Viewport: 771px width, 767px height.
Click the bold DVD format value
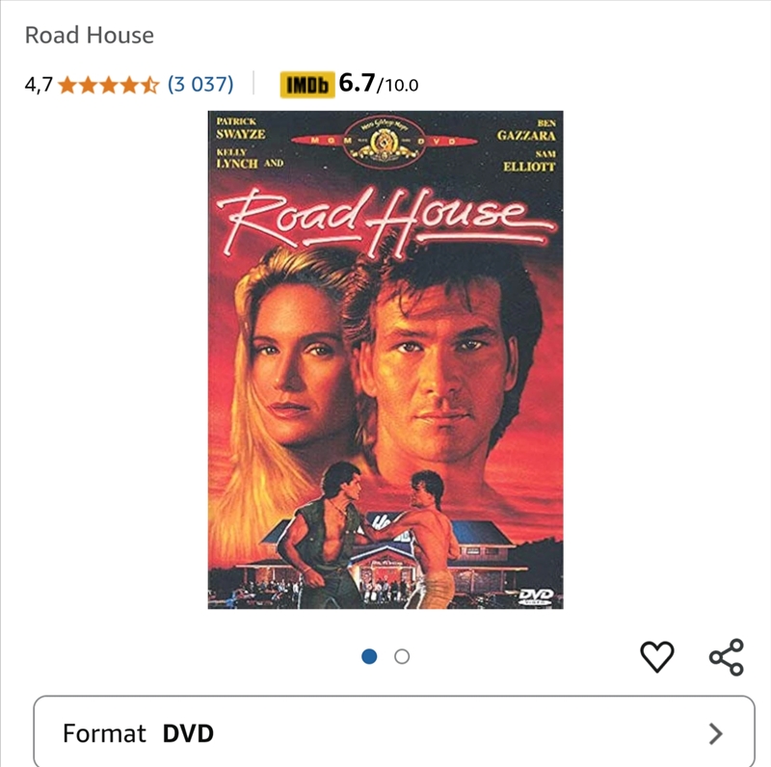188,733
